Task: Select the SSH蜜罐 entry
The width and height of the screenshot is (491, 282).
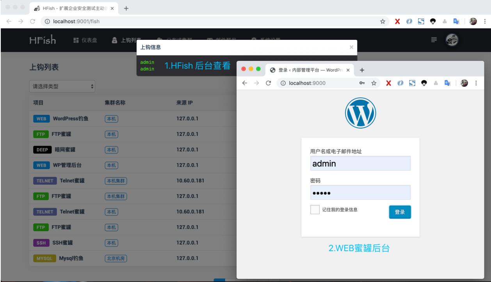Action: tap(62, 242)
